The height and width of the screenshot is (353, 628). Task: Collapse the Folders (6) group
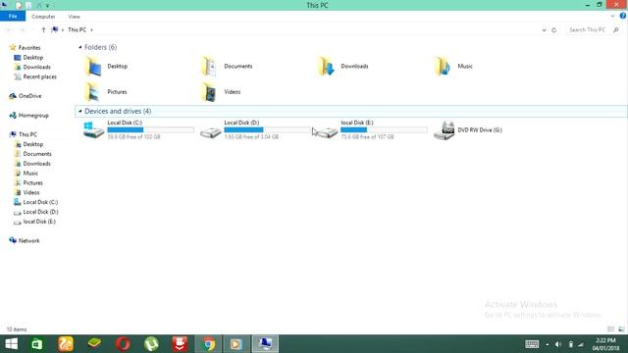coord(80,47)
